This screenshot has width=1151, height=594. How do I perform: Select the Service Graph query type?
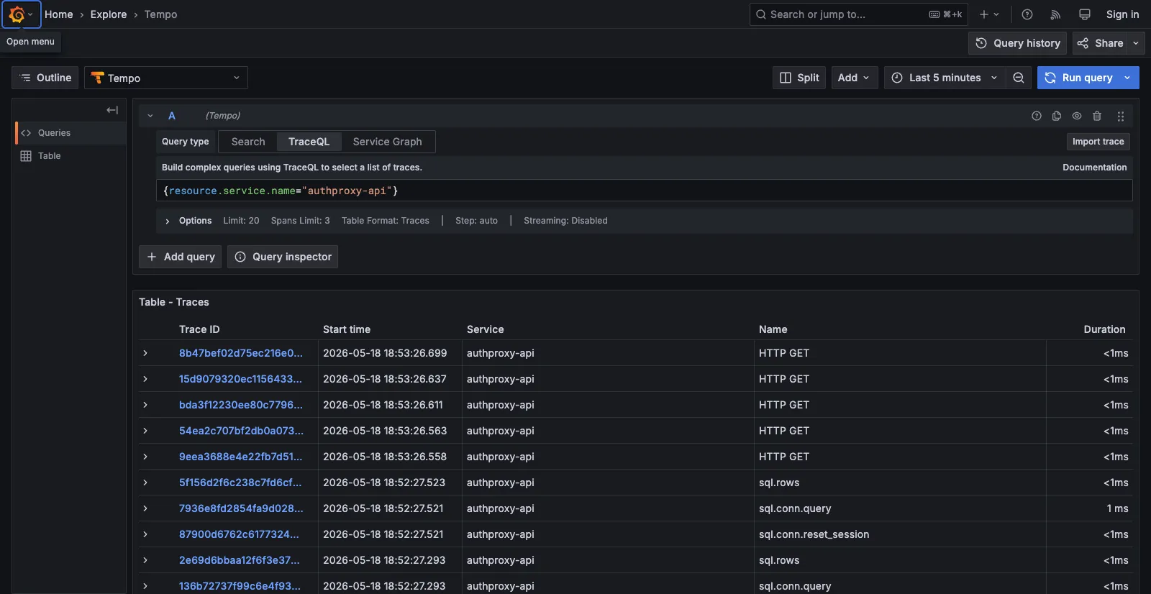(387, 142)
